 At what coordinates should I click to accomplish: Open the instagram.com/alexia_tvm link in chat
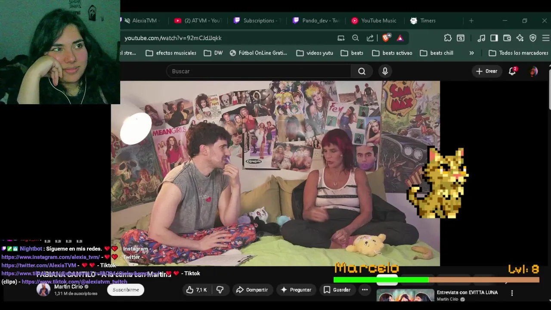51,257
